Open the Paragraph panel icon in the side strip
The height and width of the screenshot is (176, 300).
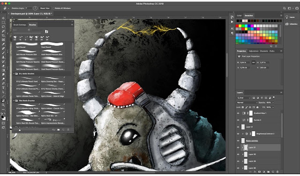pos(232,33)
